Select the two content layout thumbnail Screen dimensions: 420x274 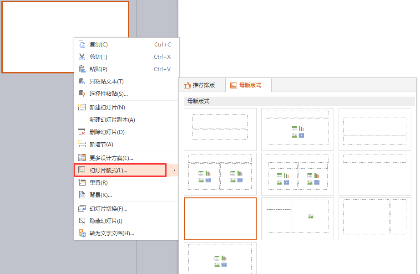point(220,174)
